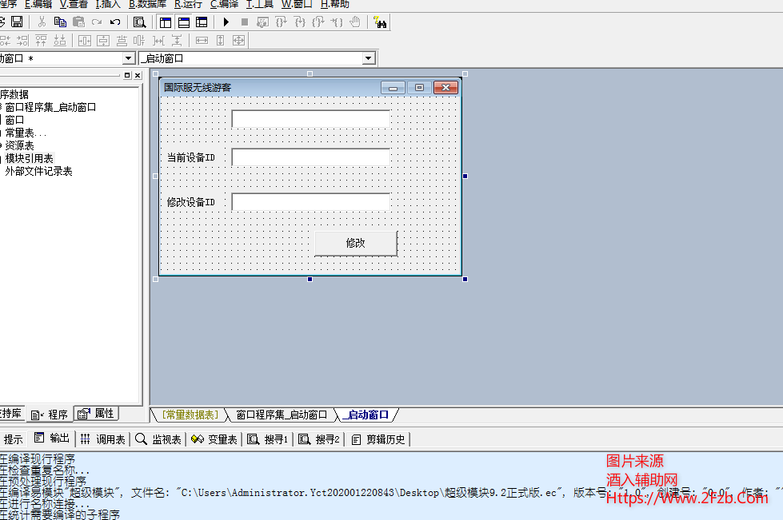Open the left component combo box dropdown

coord(128,58)
